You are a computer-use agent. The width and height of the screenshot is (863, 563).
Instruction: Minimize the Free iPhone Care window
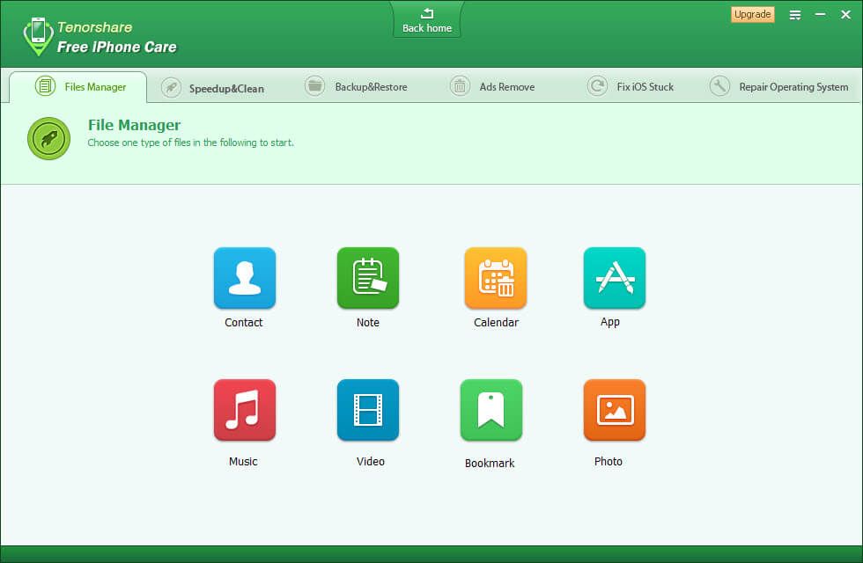(820, 15)
